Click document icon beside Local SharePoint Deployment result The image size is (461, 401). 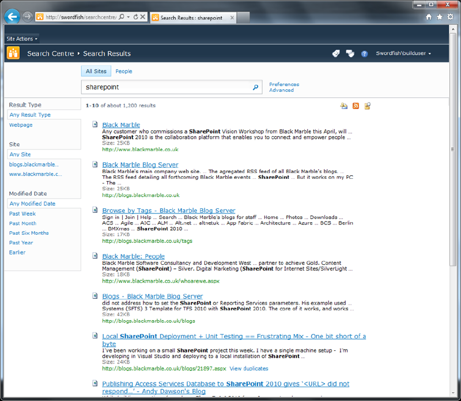coord(95,335)
